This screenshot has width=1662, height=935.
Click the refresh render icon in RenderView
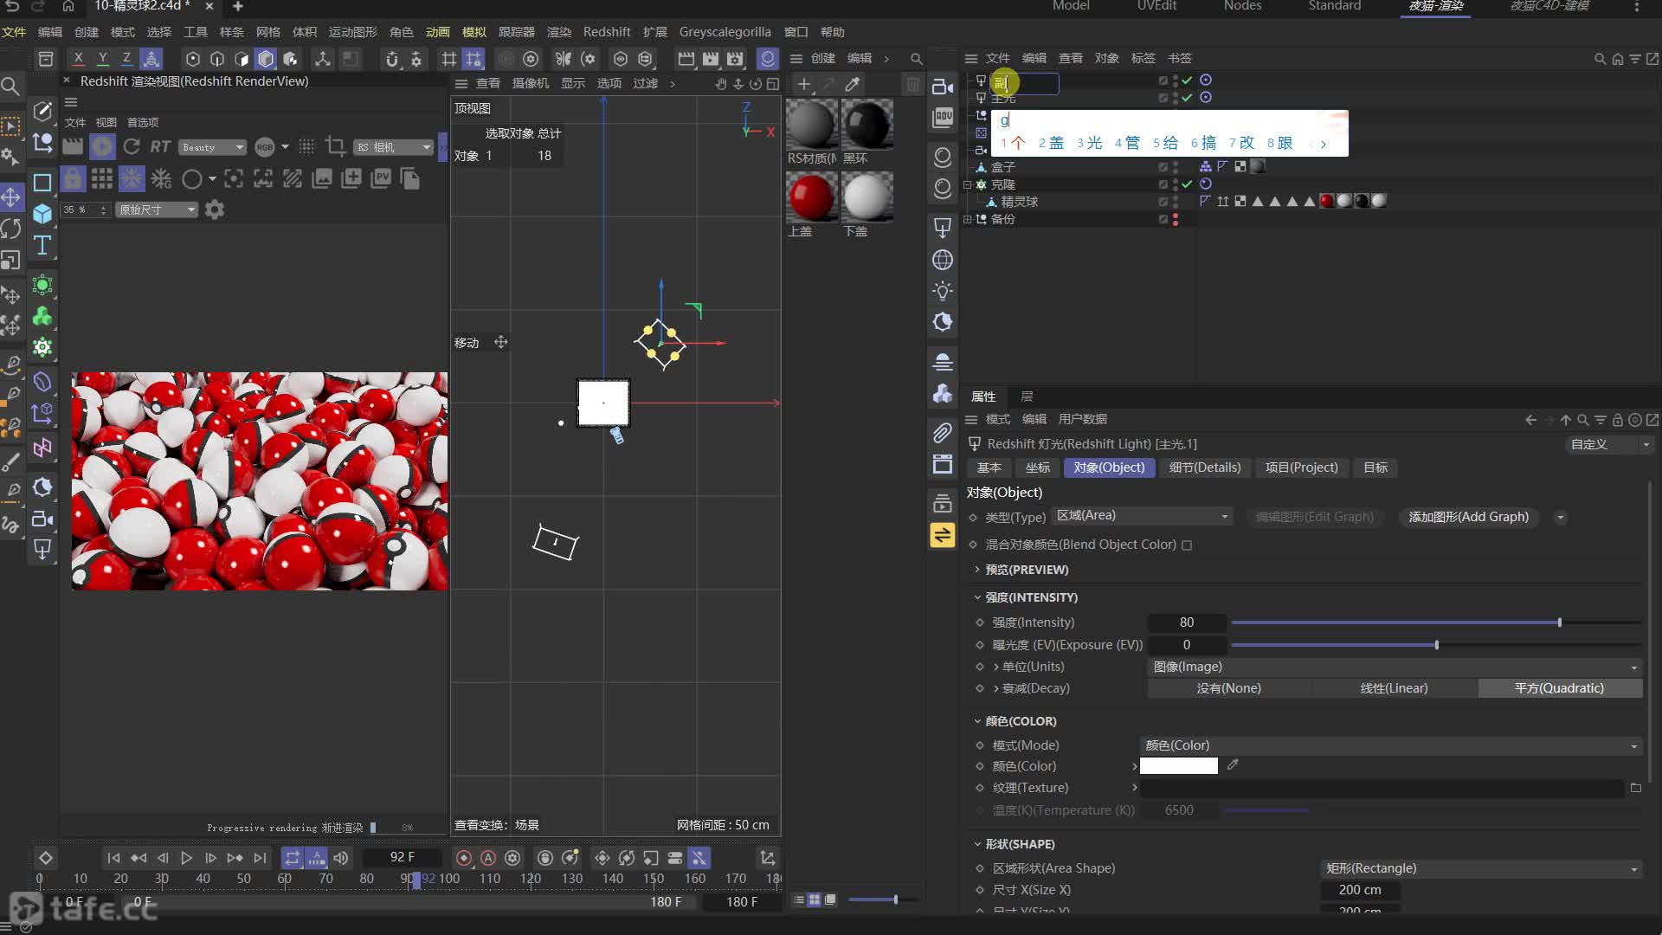132,146
